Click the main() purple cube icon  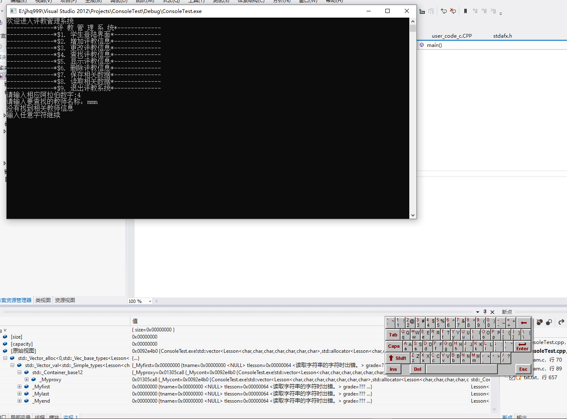tap(421, 45)
